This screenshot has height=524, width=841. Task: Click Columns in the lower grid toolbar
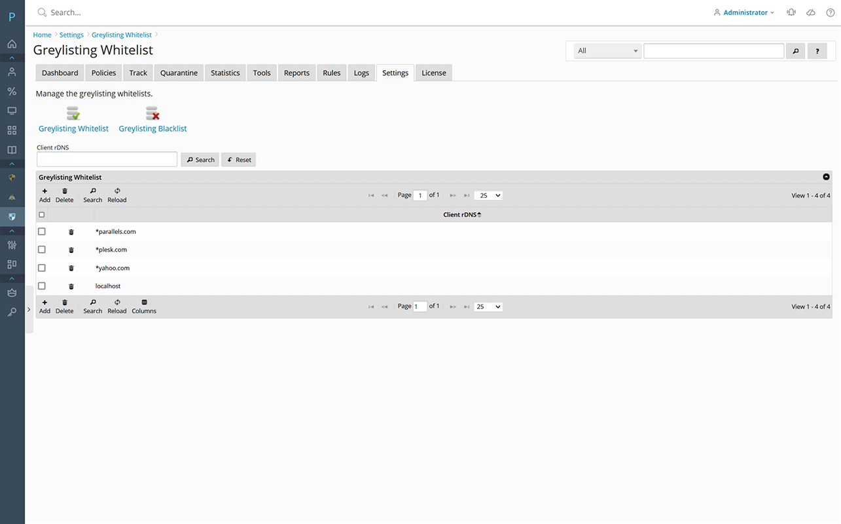[x=144, y=307]
